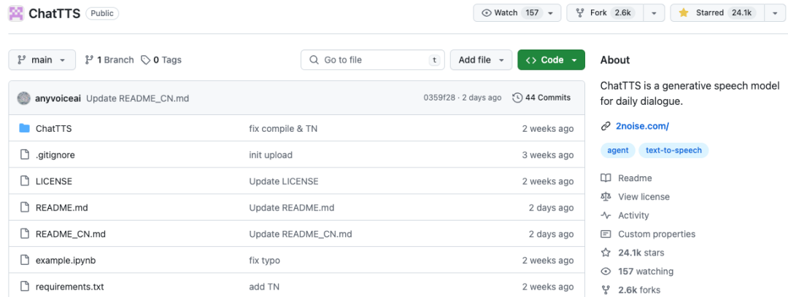Screen dimensions: 788x297
Task: Click the README_CN.md file icon
Action: [x=25, y=234]
